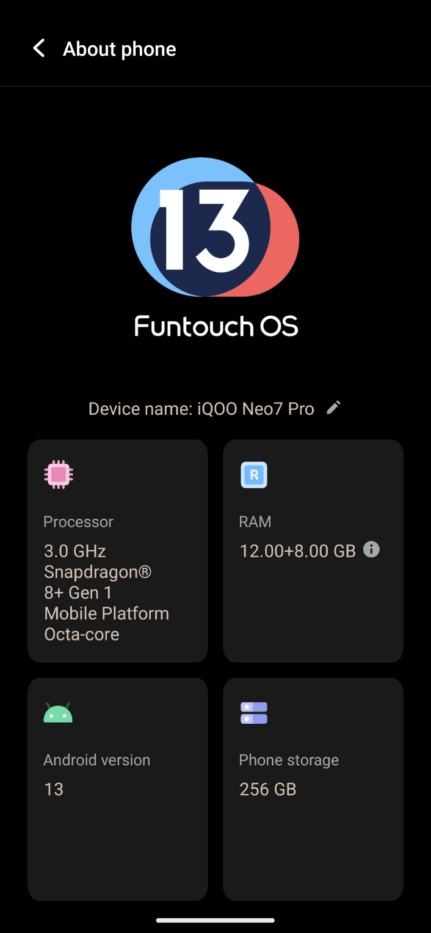Click the pink processor chip icon

tap(59, 475)
